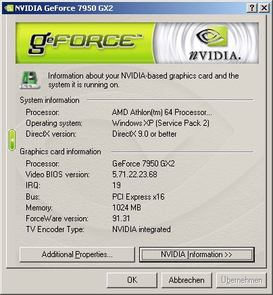Click the NVIDIA eye logo

pos(212,37)
